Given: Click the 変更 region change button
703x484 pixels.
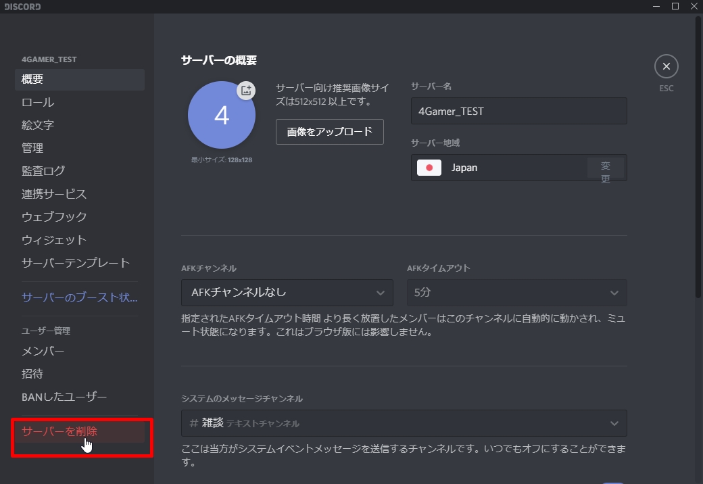Looking at the screenshot, I should [605, 168].
